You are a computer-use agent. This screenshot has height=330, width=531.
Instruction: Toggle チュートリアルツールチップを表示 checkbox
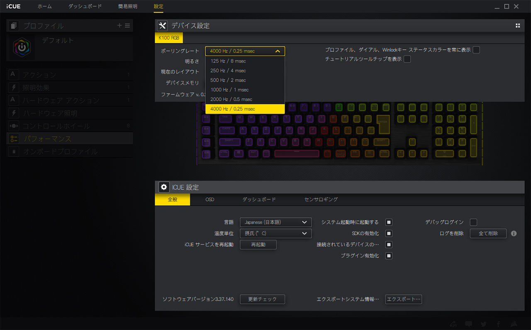[407, 59]
